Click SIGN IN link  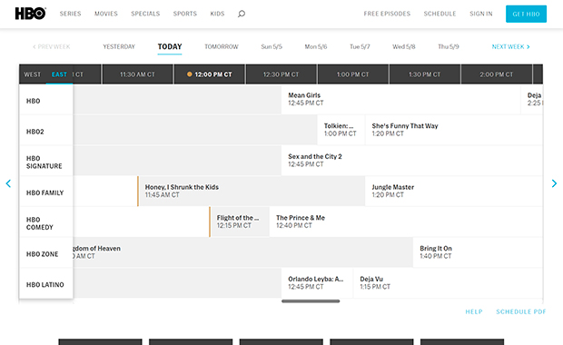[x=481, y=14]
